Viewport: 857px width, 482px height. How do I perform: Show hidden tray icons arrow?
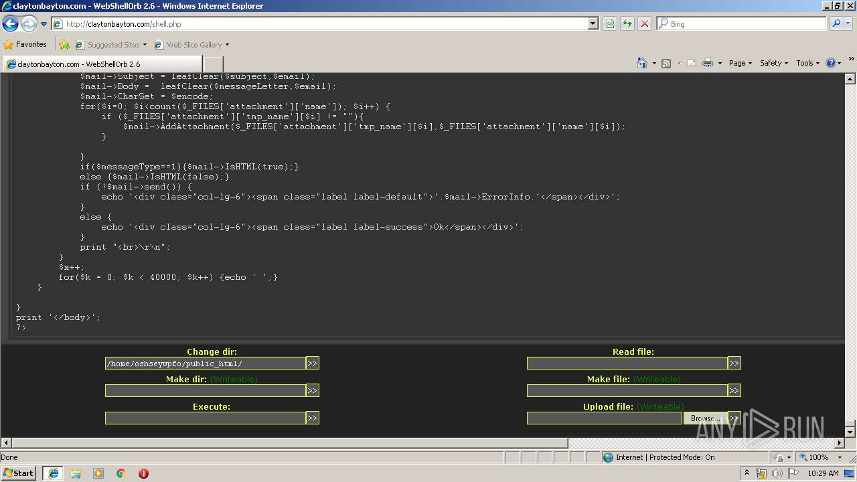coord(747,473)
